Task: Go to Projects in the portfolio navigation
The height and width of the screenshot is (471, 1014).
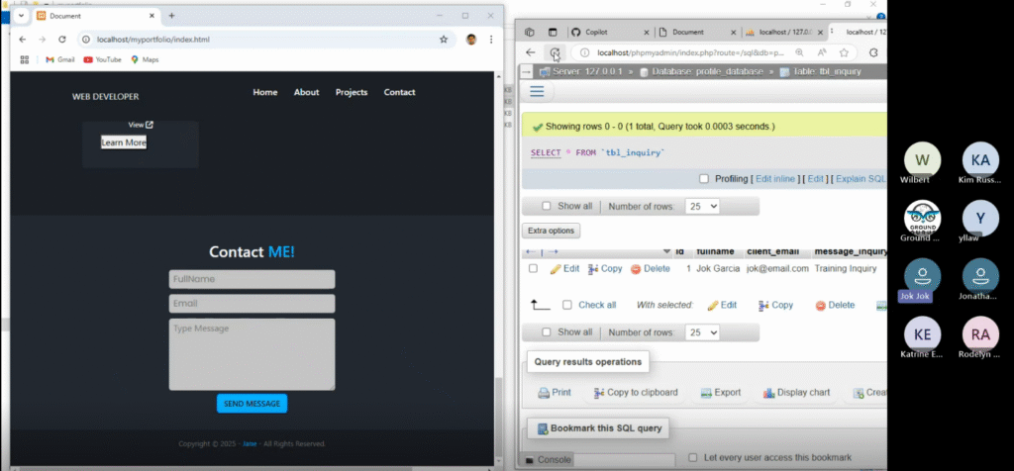Action: 351,92
